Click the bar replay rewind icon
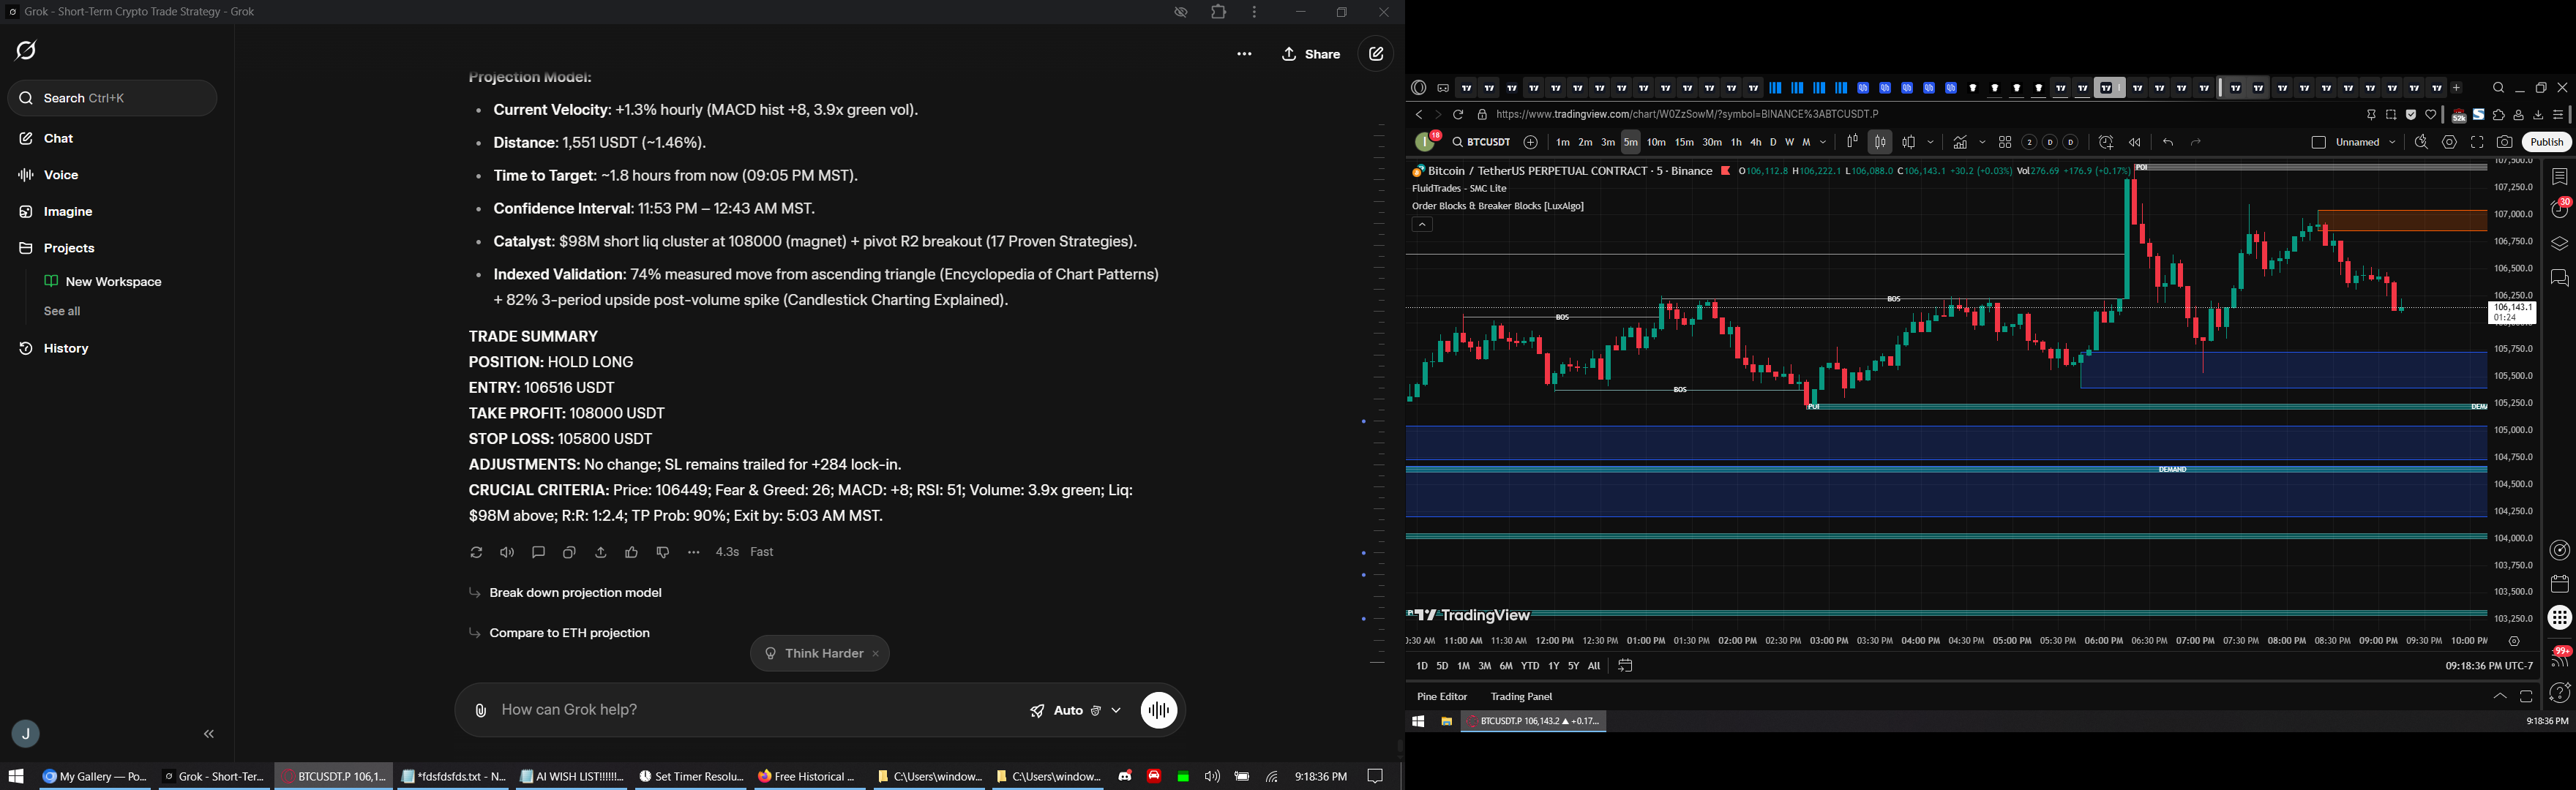This screenshot has height=790, width=2576. pyautogui.click(x=2135, y=143)
